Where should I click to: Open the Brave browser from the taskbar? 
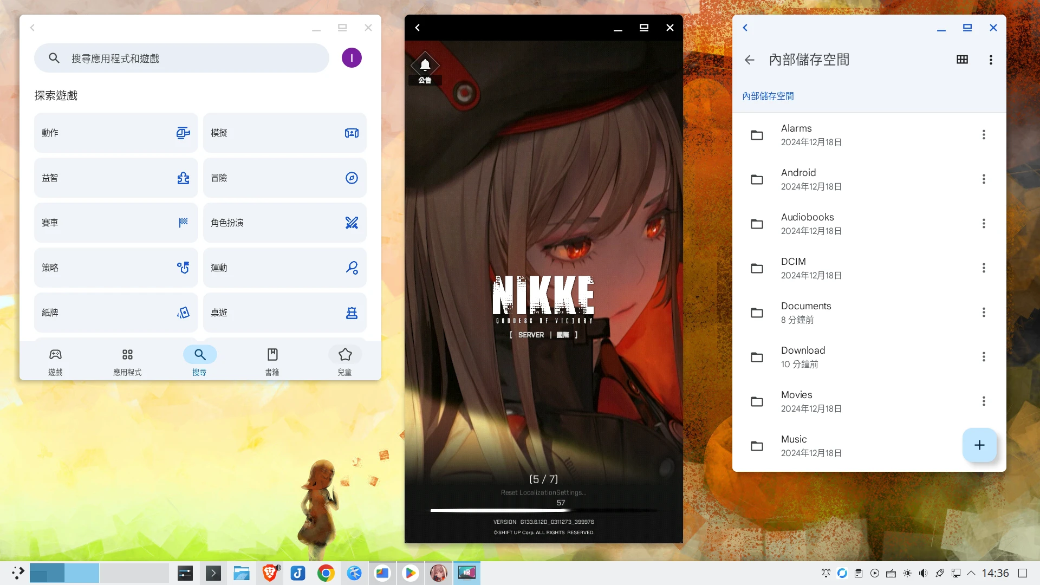270,573
